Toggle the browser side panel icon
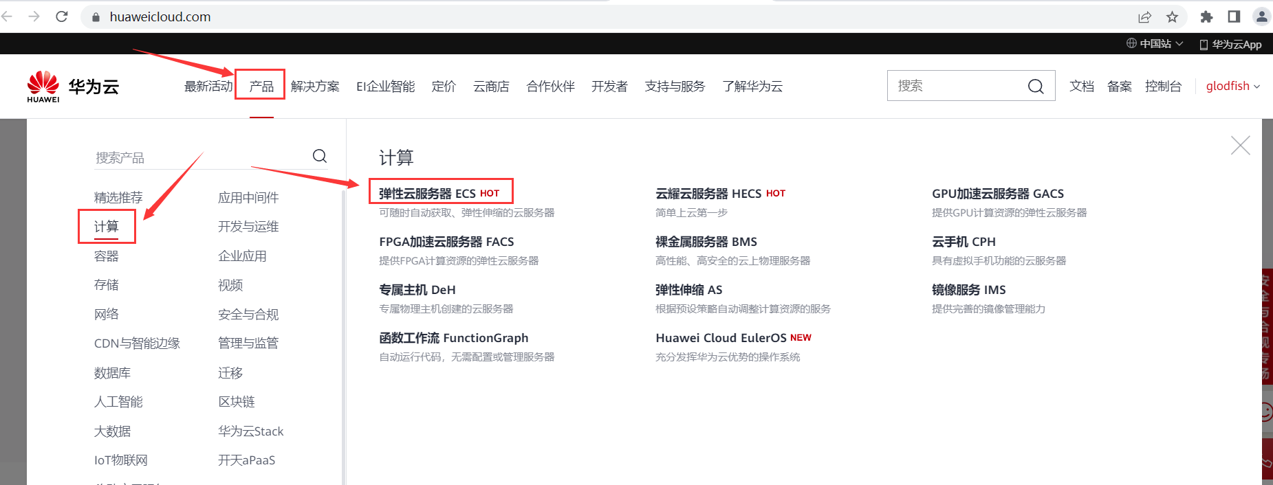 click(1234, 16)
